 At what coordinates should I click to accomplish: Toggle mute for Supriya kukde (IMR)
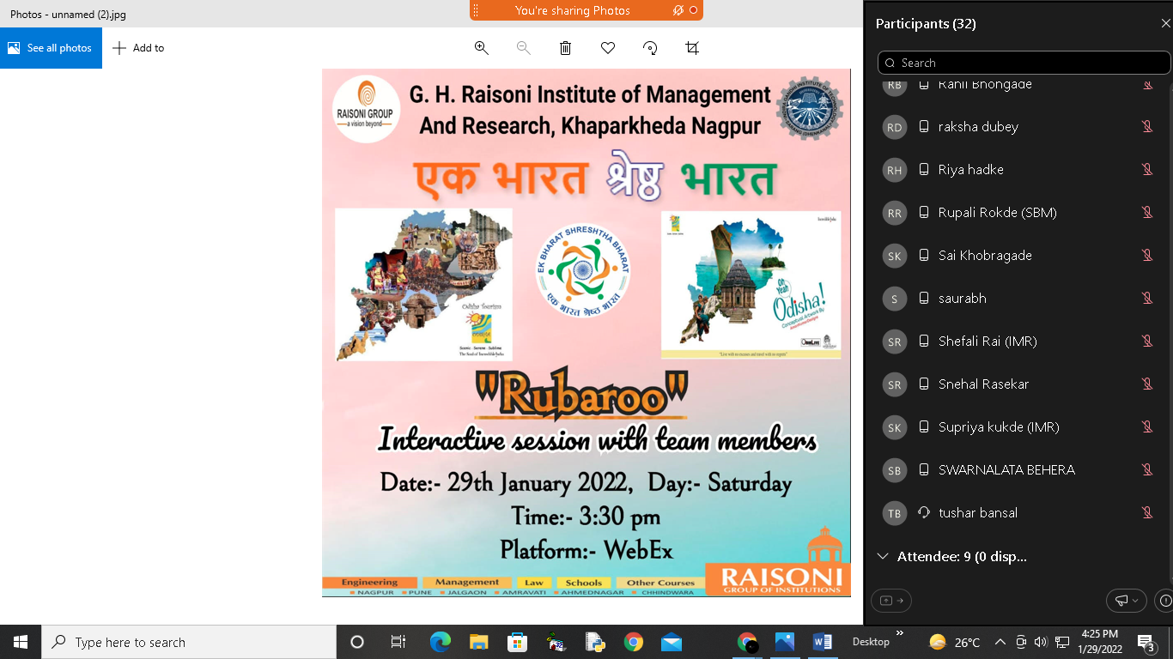(x=1146, y=427)
